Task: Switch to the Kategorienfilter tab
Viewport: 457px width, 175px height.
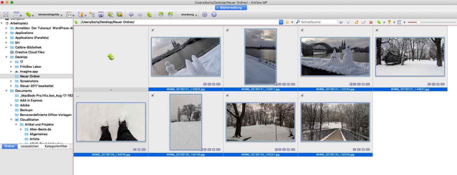Action: [x=56, y=146]
